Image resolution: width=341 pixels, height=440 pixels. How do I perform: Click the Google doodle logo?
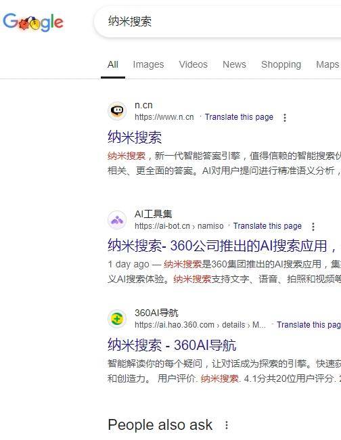click(x=33, y=22)
